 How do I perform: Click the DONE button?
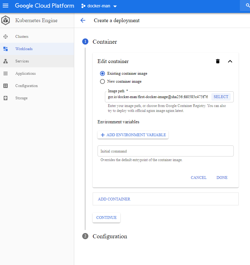click(x=222, y=178)
